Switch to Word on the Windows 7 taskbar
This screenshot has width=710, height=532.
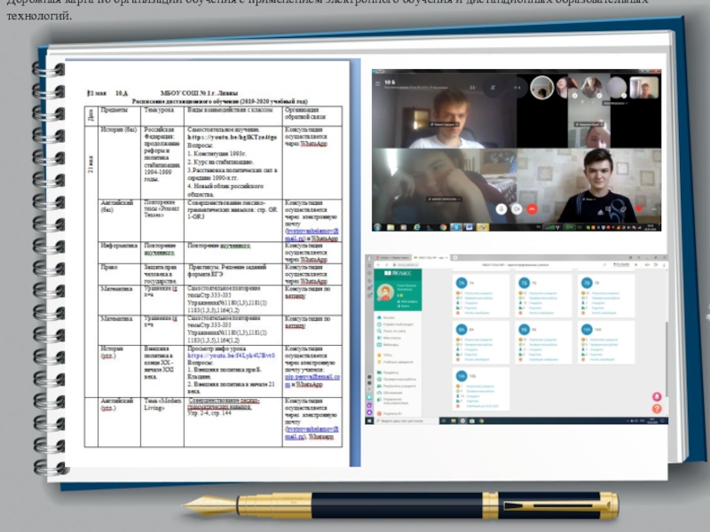pos(469,227)
